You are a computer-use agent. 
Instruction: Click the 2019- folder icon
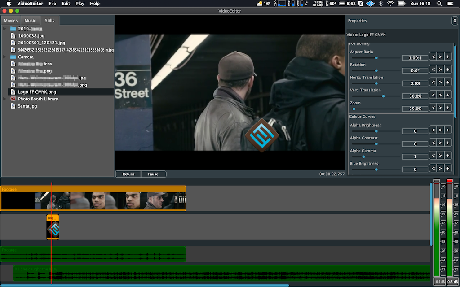coord(13,29)
